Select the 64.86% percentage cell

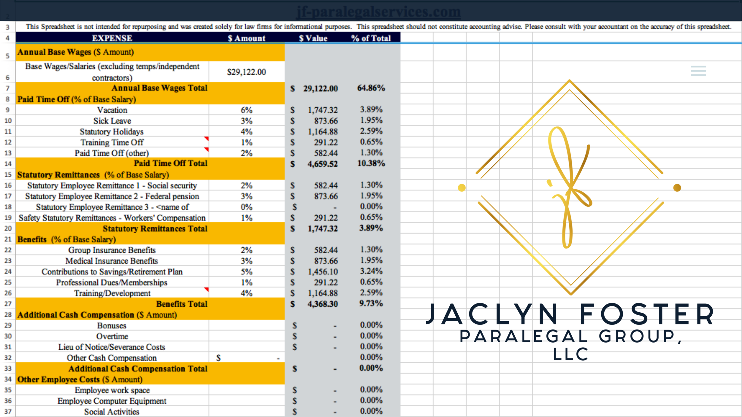(371, 88)
